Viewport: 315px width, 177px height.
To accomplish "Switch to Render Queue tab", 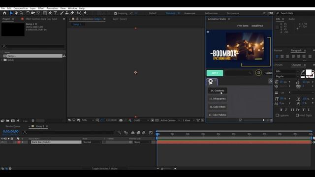I will pyautogui.click(x=13, y=126).
